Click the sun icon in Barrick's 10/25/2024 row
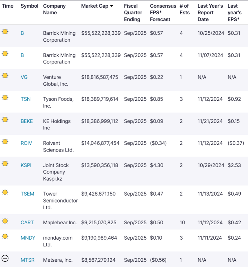 click(x=5, y=32)
